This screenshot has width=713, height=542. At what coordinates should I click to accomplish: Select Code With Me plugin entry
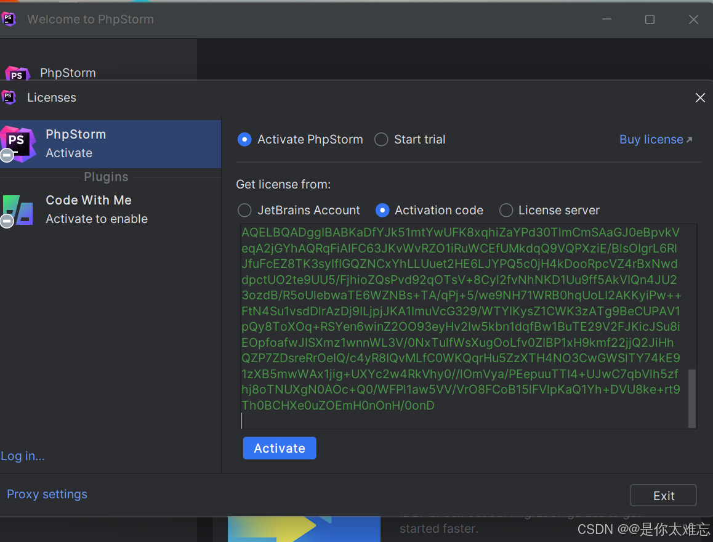(x=110, y=209)
